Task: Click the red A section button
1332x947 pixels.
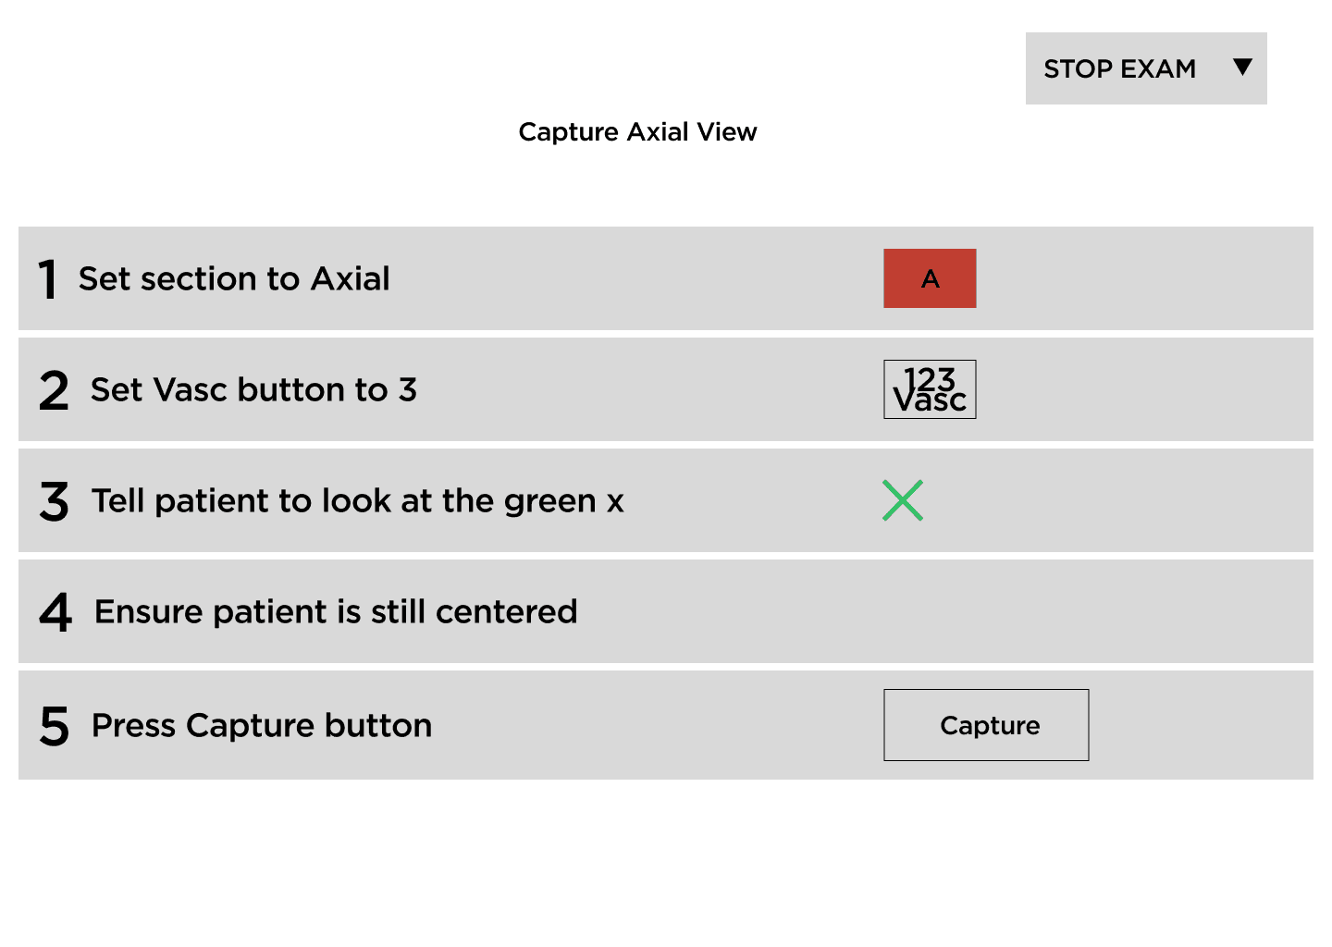Action: (930, 278)
